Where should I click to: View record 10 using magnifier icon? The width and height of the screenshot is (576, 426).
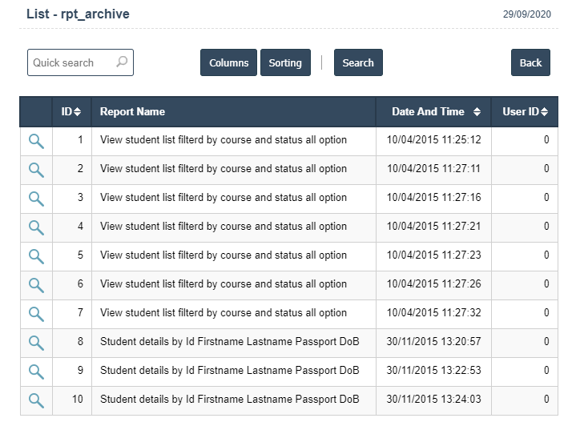point(36,400)
